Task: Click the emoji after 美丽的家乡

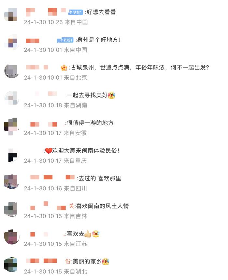Action: (x=106, y=261)
